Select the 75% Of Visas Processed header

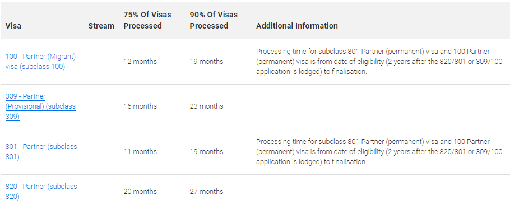coord(147,20)
